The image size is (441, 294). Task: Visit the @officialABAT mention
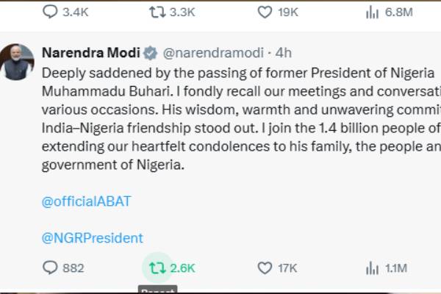click(87, 201)
